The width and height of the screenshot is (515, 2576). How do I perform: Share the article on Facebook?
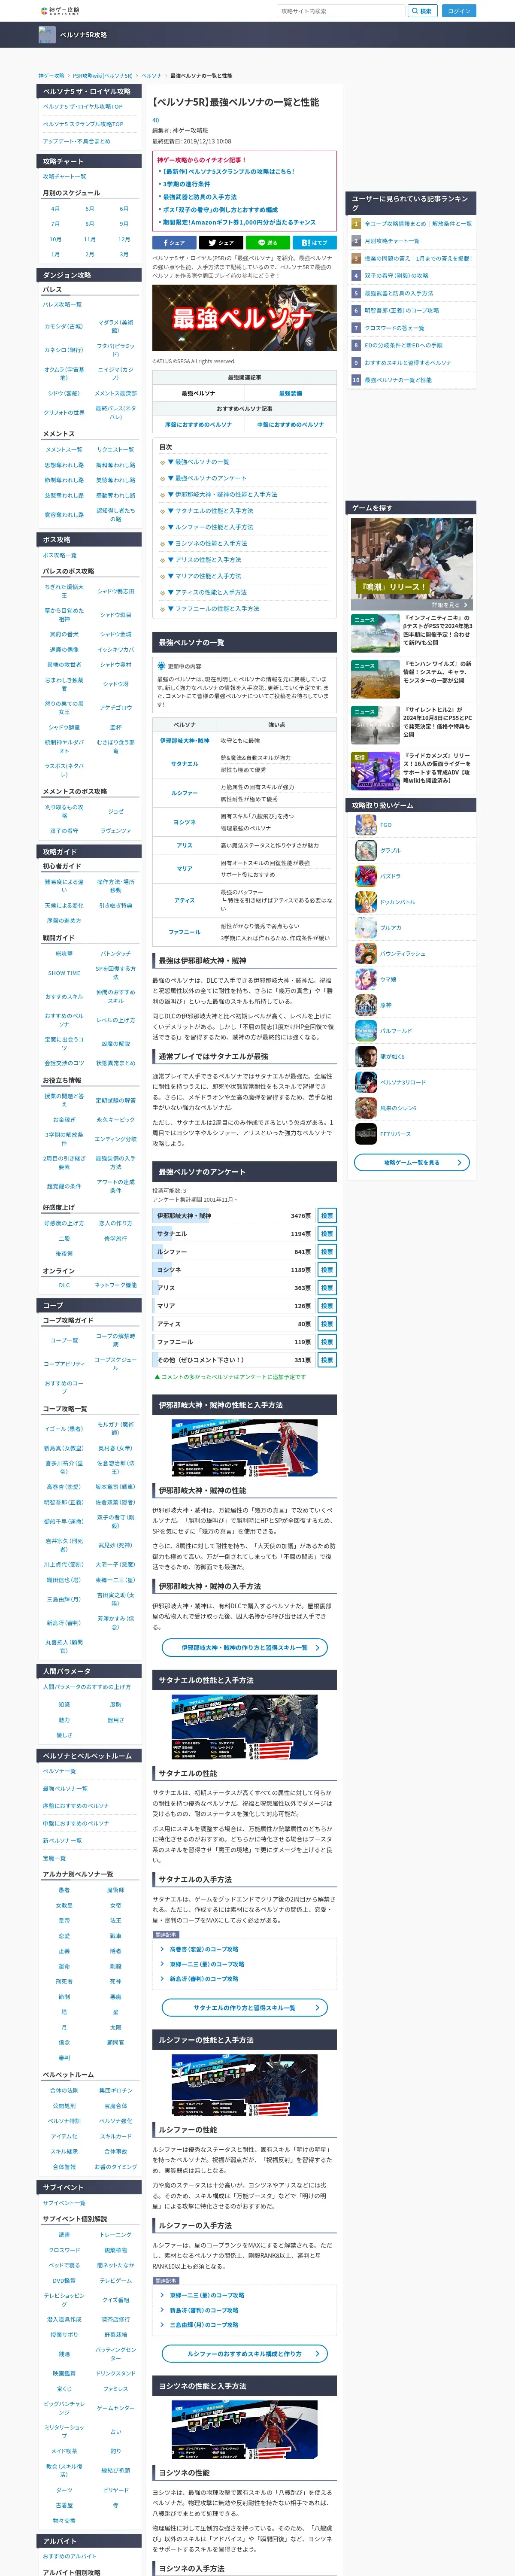174,242
